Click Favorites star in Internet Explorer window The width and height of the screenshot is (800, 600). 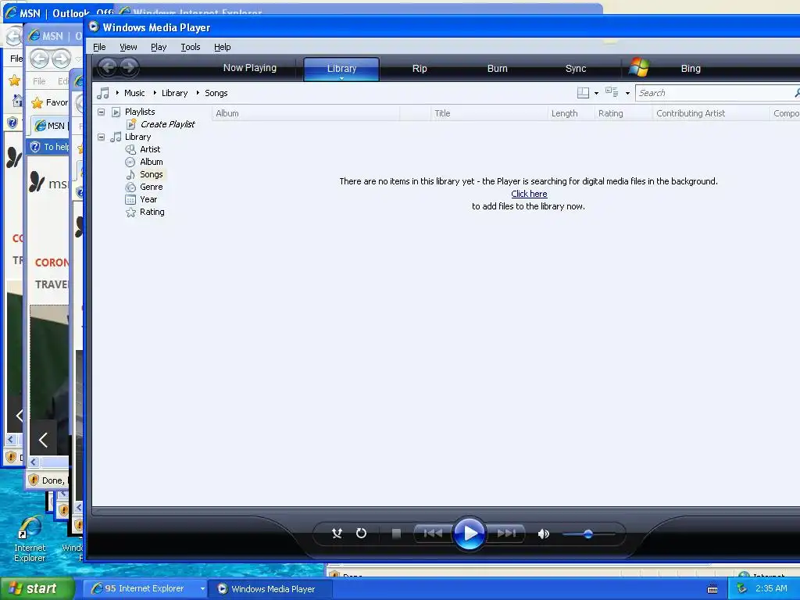(37, 103)
